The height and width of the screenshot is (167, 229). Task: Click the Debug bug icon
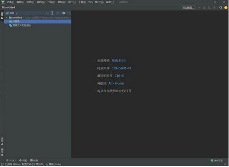[x=204, y=8]
